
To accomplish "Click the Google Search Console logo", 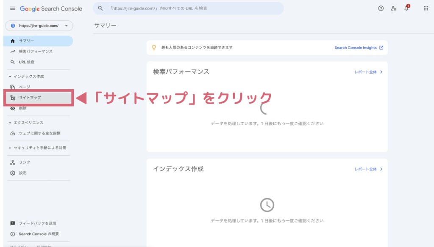I will click(x=51, y=8).
